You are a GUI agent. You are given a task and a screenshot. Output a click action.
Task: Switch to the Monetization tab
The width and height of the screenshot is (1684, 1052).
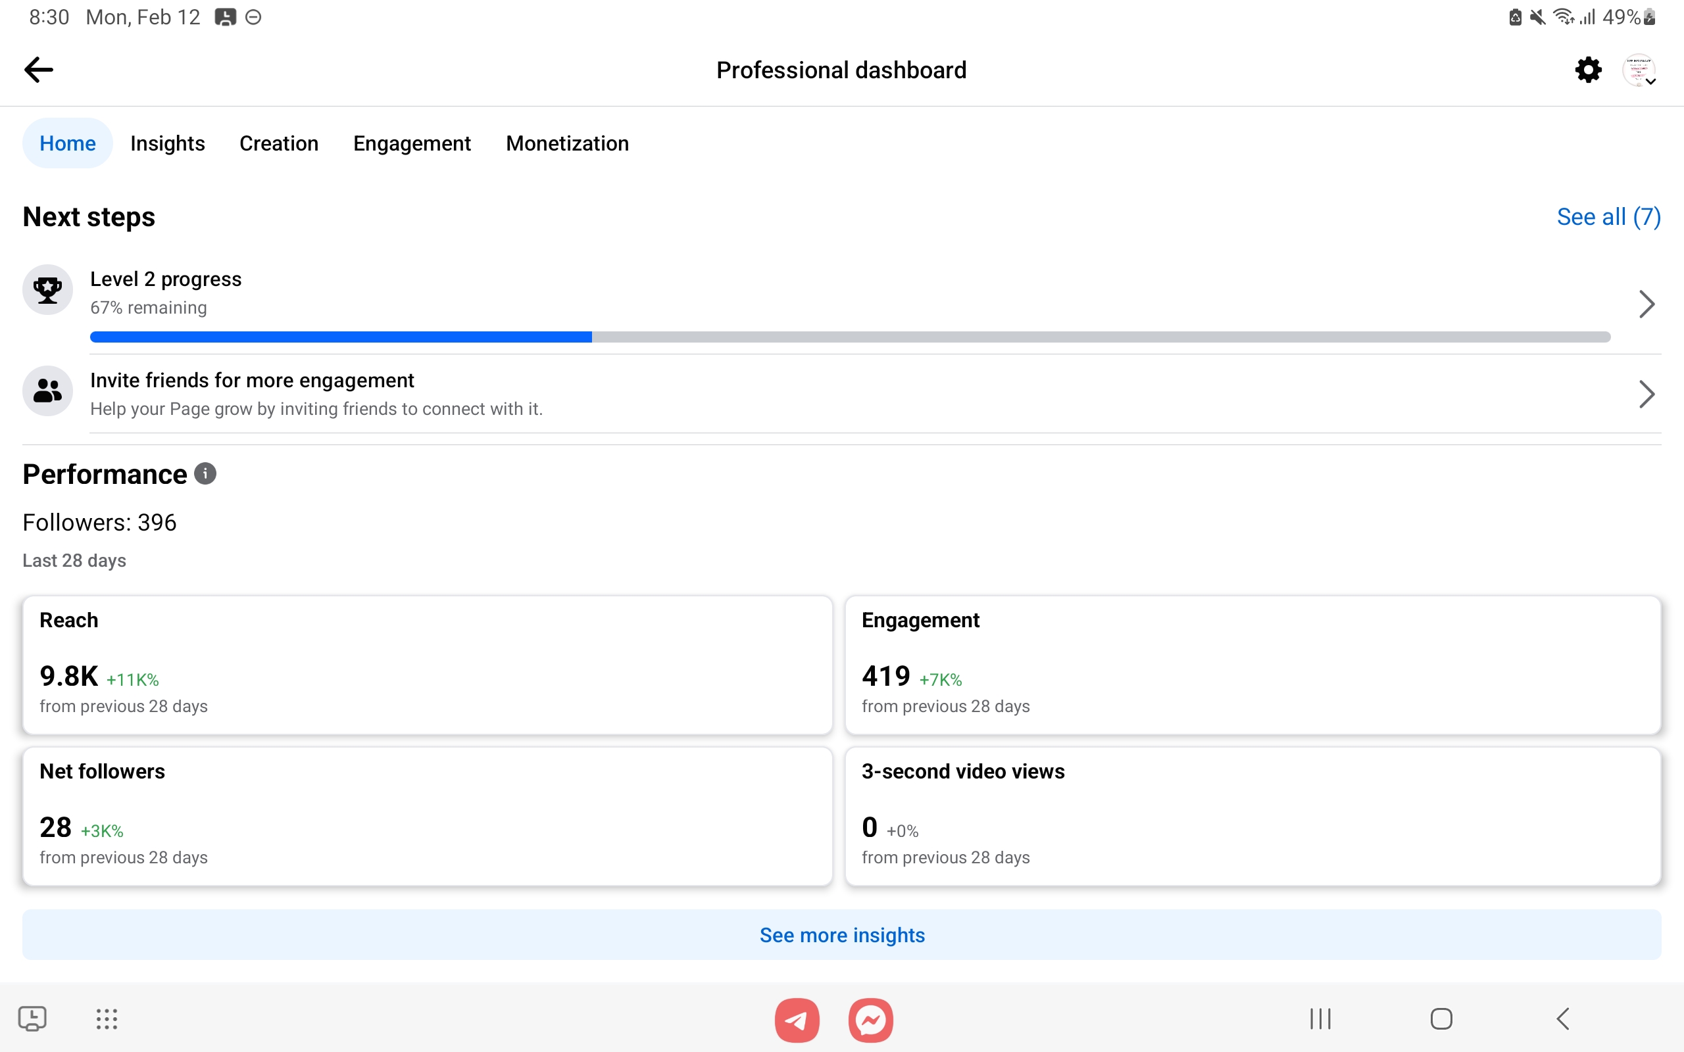(567, 143)
